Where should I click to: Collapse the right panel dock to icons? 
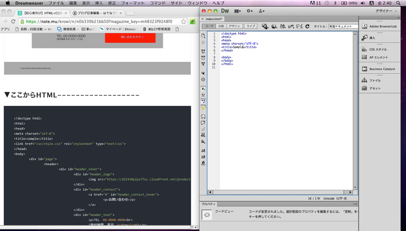point(398,17)
